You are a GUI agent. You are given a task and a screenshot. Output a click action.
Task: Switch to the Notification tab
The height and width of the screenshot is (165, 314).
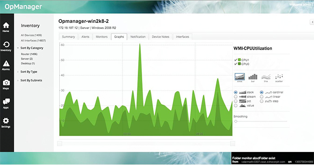click(138, 37)
